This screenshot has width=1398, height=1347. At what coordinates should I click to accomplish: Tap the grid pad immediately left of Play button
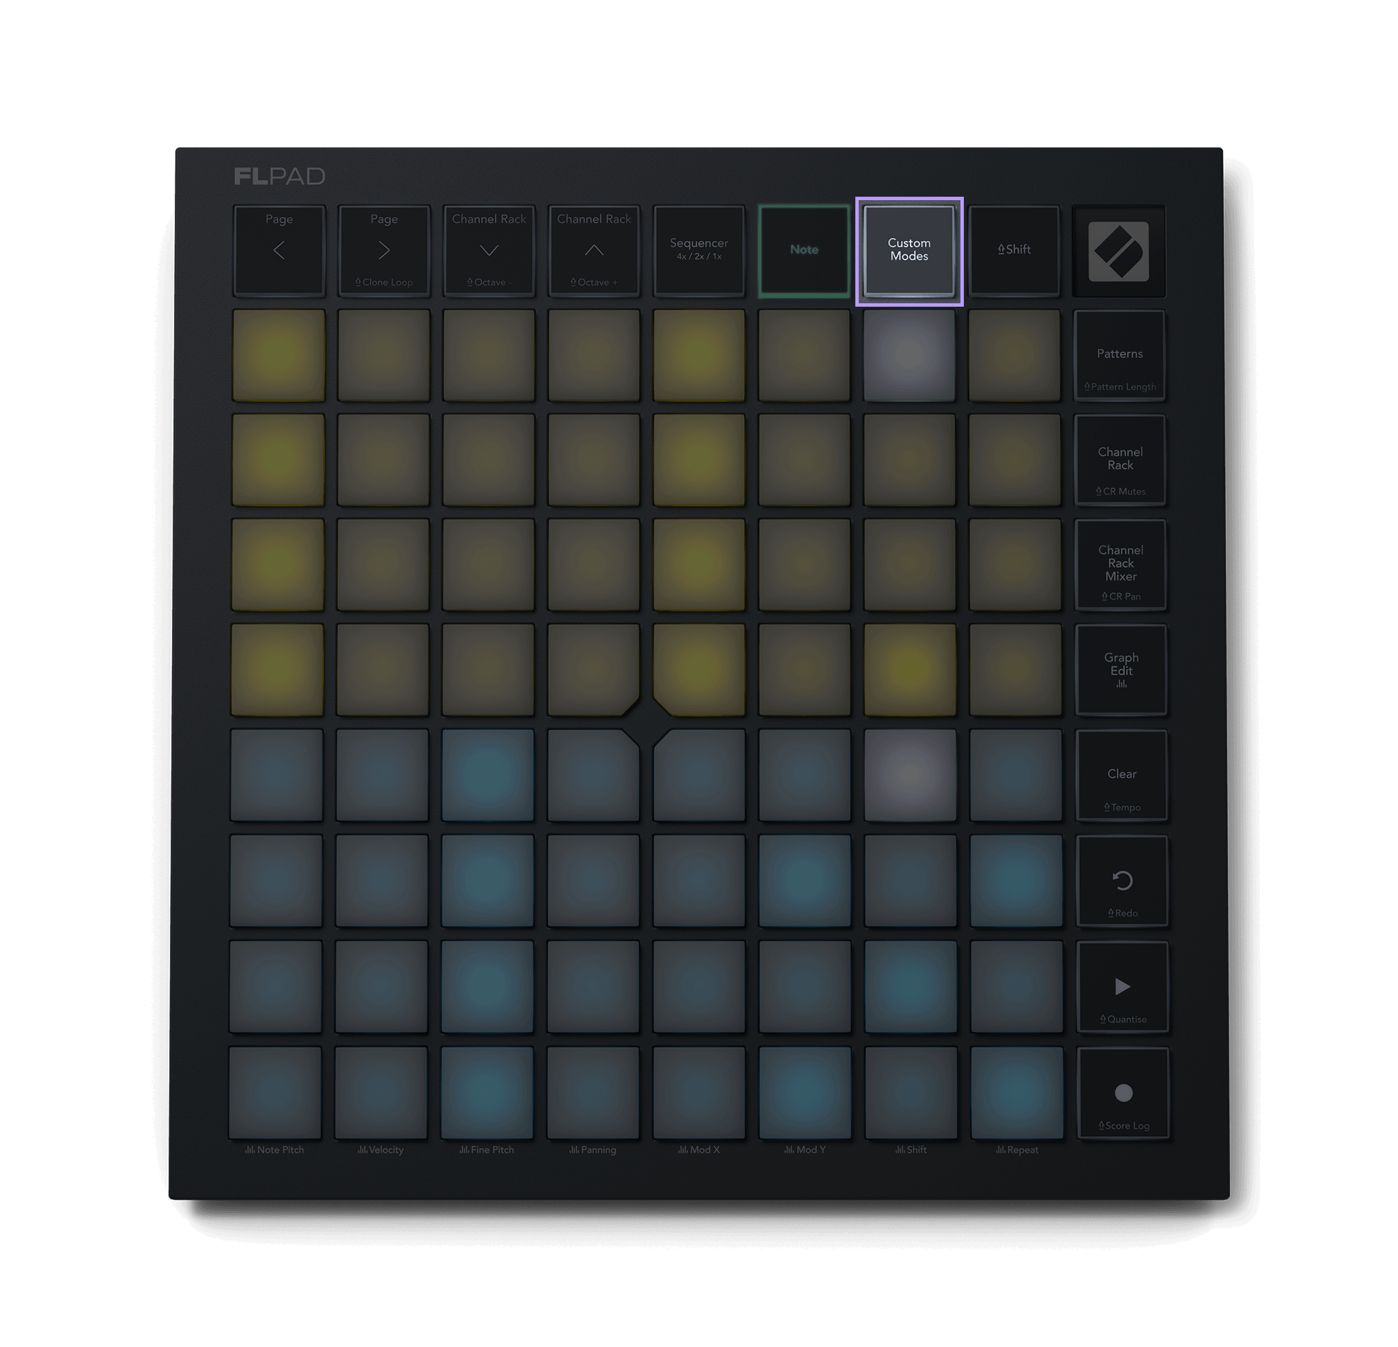tap(1016, 986)
